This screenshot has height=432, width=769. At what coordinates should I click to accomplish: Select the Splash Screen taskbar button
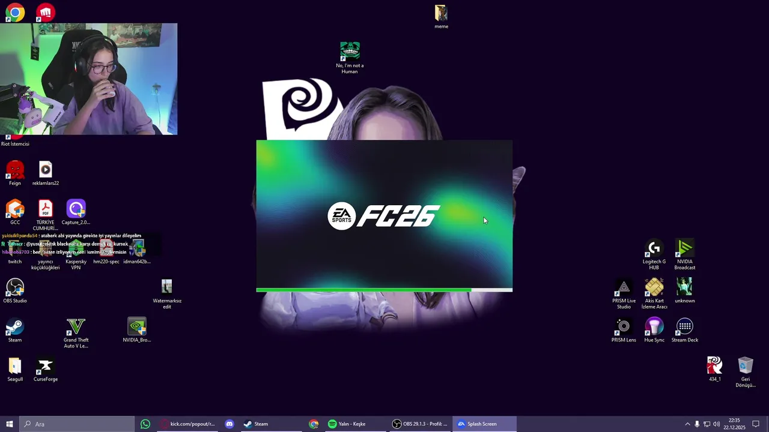[x=484, y=424]
